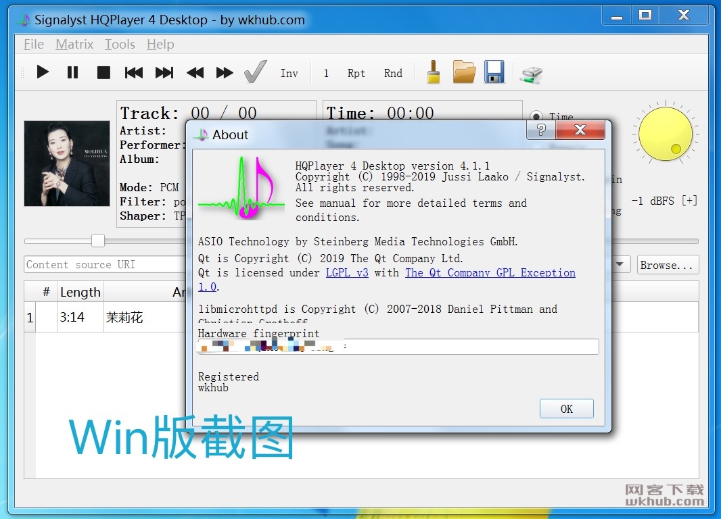Click the Content source URI field
The width and height of the screenshot is (721, 519).
[x=105, y=264]
